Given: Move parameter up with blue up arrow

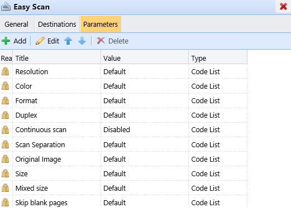Looking at the screenshot, I should pyautogui.click(x=68, y=41).
